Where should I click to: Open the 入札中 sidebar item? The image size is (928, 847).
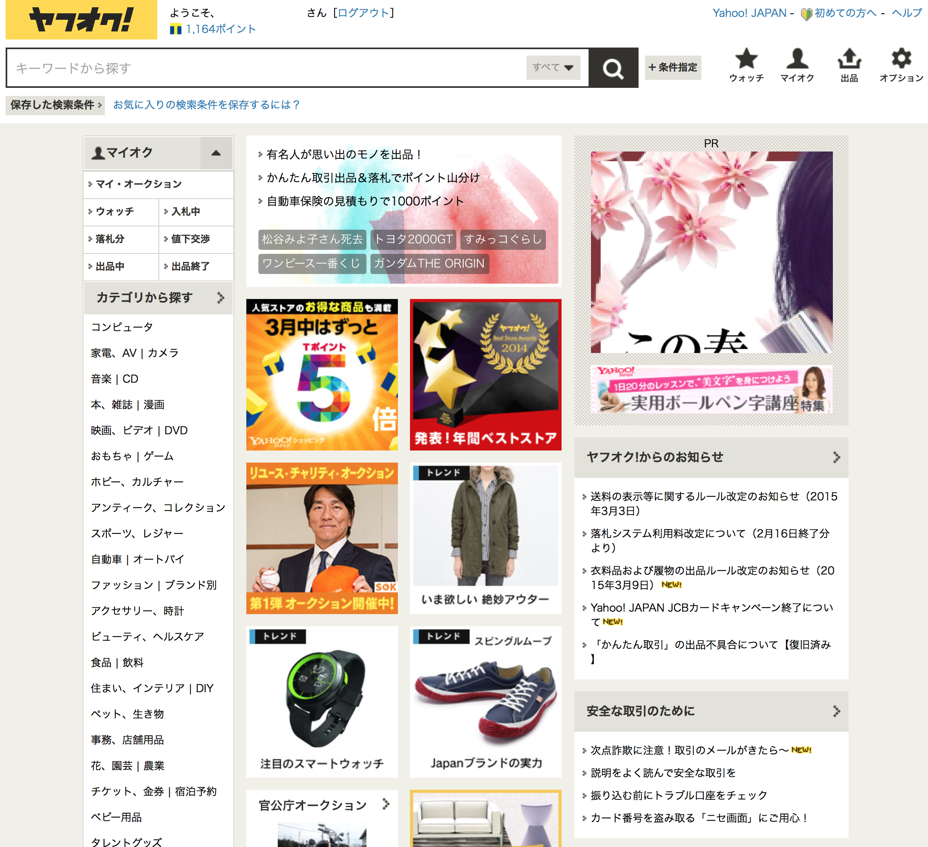click(x=196, y=212)
